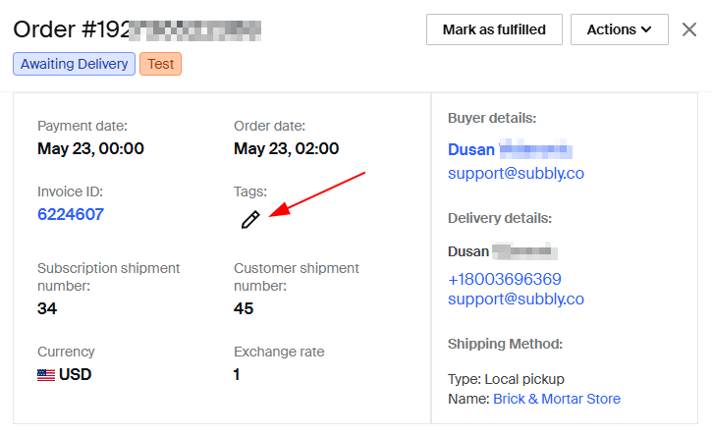Click the Awaiting Delivery status badge

74,64
